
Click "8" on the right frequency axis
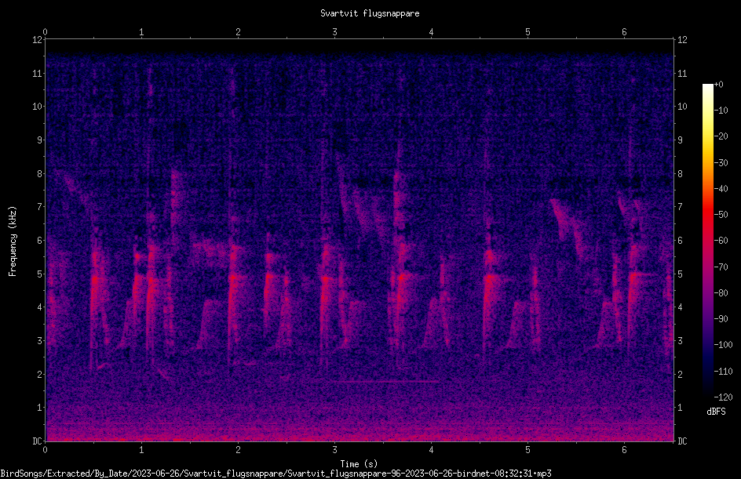[x=680, y=174]
